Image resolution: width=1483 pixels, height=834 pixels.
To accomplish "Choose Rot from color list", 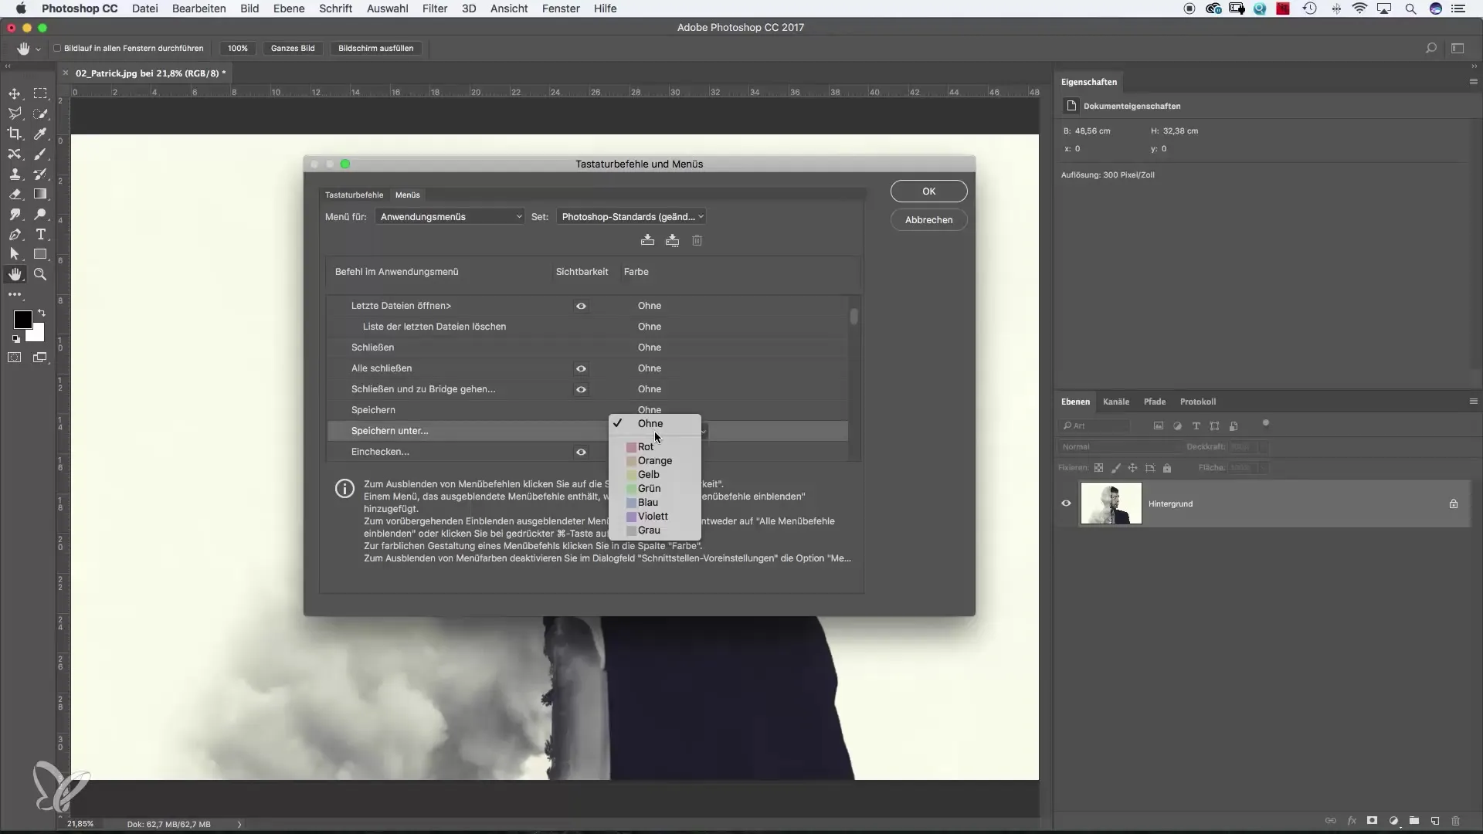I will [x=655, y=447].
